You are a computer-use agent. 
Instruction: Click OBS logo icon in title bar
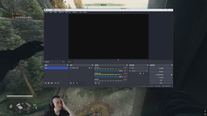[45, 10]
